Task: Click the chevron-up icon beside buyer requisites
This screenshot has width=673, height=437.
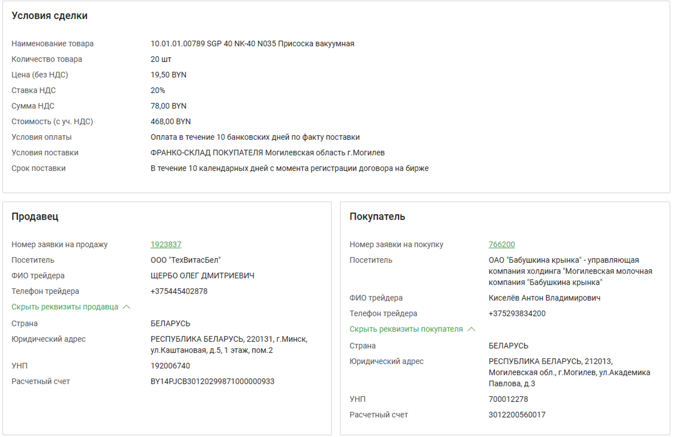Action: pos(471,329)
